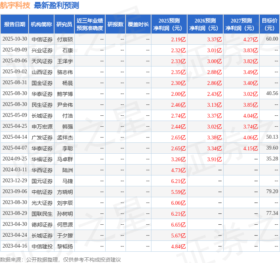The image size is (280, 263).
Task: Click the 国联民生 cell
Action: click(x=42, y=214)
